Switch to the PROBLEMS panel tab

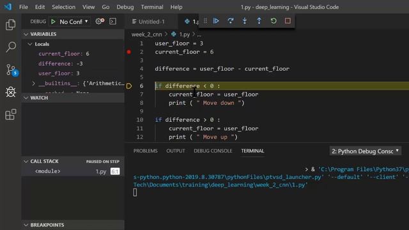point(145,151)
